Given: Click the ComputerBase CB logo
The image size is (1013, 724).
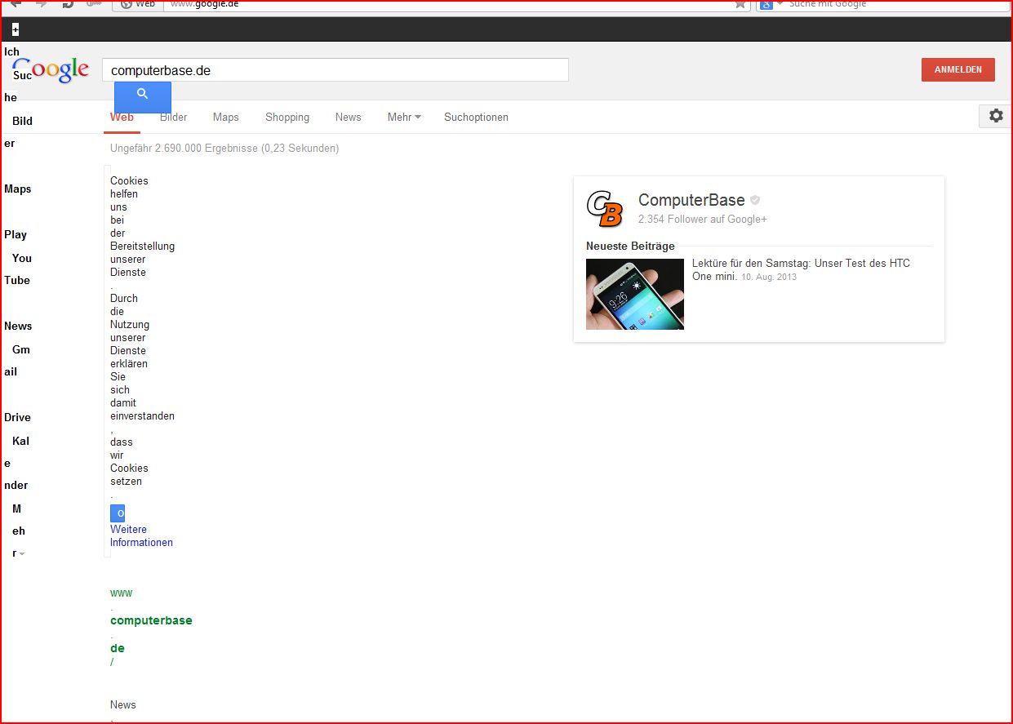Looking at the screenshot, I should (605, 209).
